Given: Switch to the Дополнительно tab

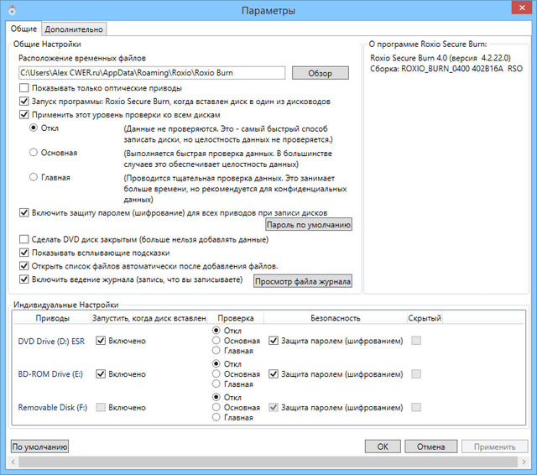Looking at the screenshot, I should (x=74, y=29).
